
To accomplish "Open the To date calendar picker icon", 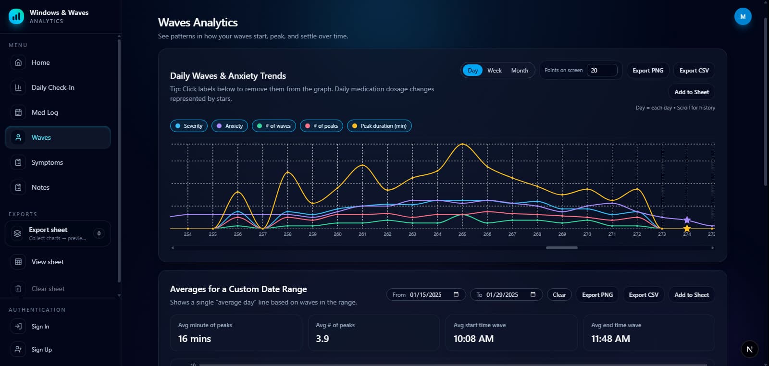I will point(533,294).
